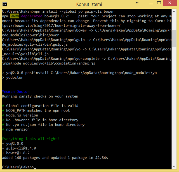The image size is (179, 172).
Task: Click the empty scrollbar track below the thumb
Action: point(174,105)
